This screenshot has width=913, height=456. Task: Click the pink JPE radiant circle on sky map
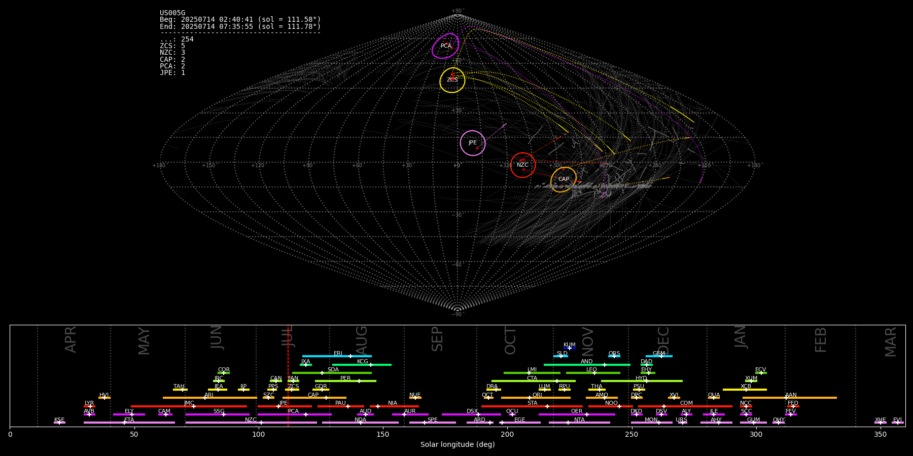[x=473, y=143]
